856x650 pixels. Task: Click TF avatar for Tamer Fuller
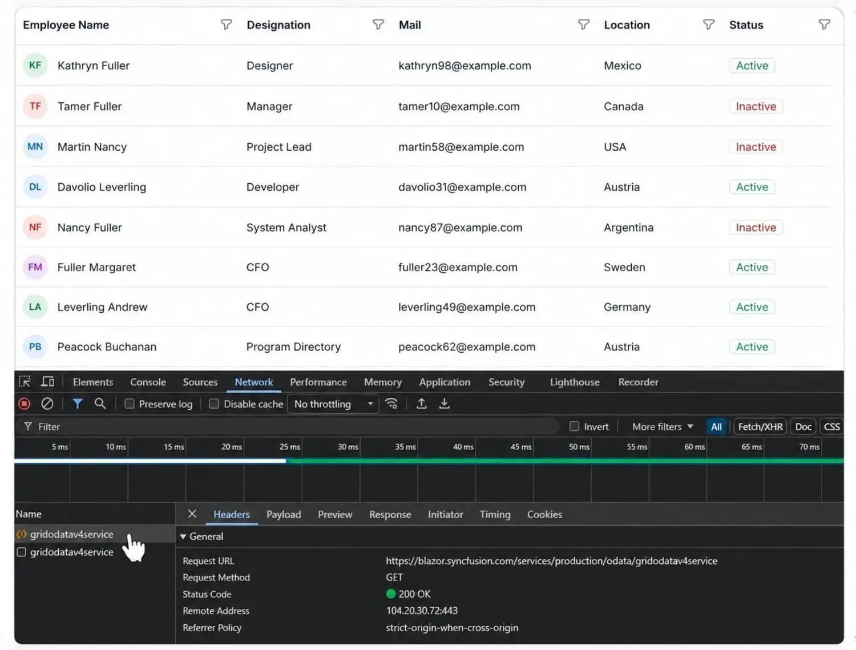click(35, 106)
